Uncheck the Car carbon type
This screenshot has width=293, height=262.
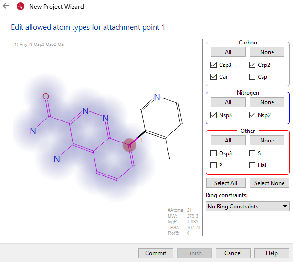(213, 77)
